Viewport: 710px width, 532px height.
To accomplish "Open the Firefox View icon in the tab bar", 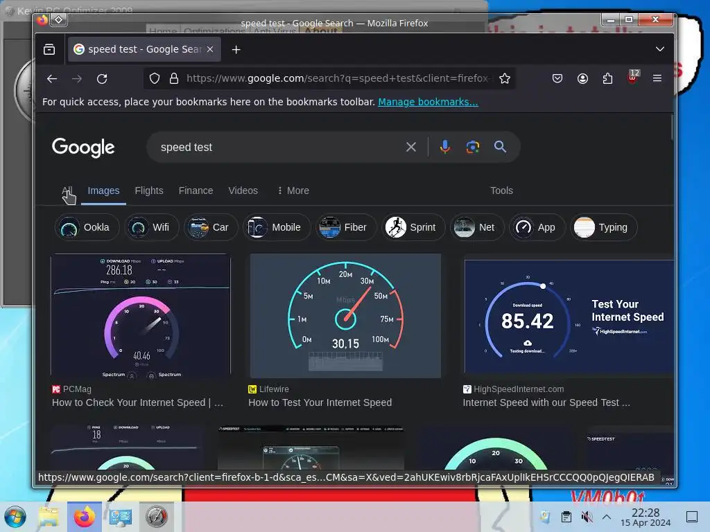I will point(49,49).
